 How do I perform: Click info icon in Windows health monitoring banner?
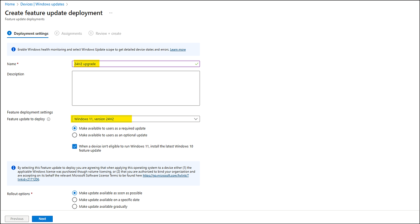[13, 50]
